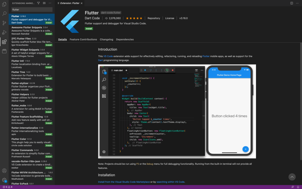Open the Accounts icon in activity bar
This screenshot has height=189, width=302.
point(4,171)
